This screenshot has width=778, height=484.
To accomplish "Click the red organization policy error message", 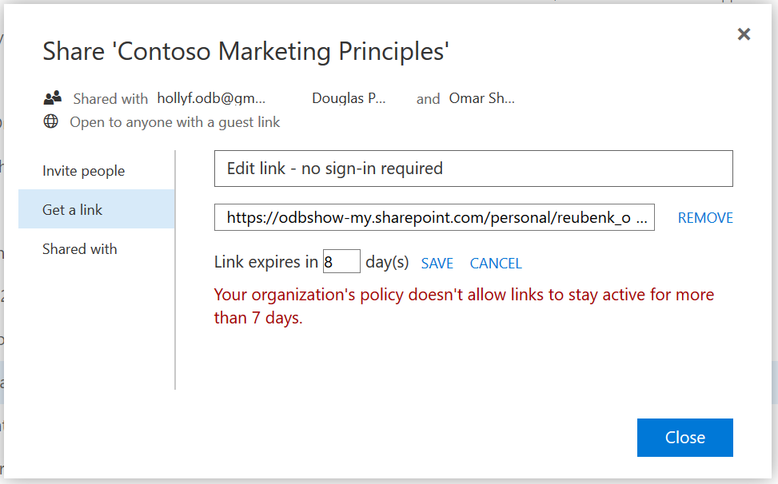I will click(x=464, y=306).
